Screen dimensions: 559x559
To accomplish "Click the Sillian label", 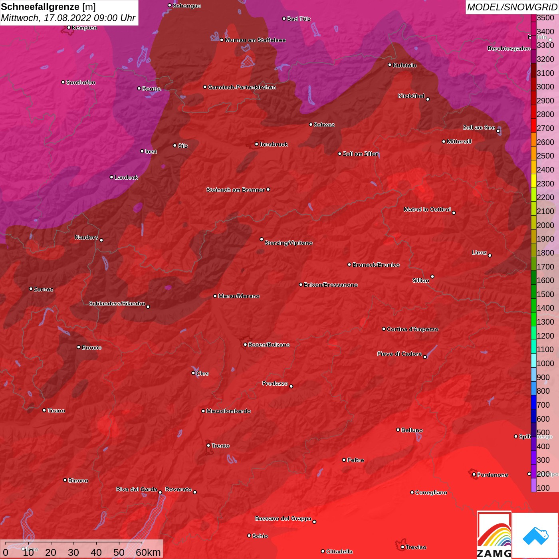I will [421, 280].
